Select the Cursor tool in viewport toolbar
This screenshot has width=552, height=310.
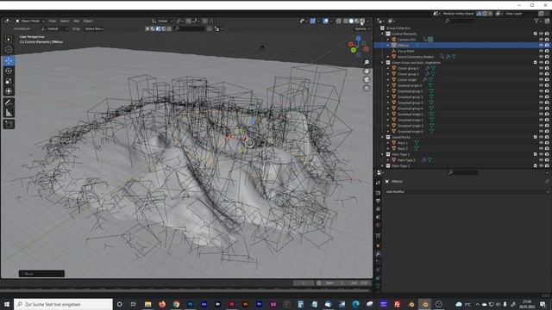point(9,50)
